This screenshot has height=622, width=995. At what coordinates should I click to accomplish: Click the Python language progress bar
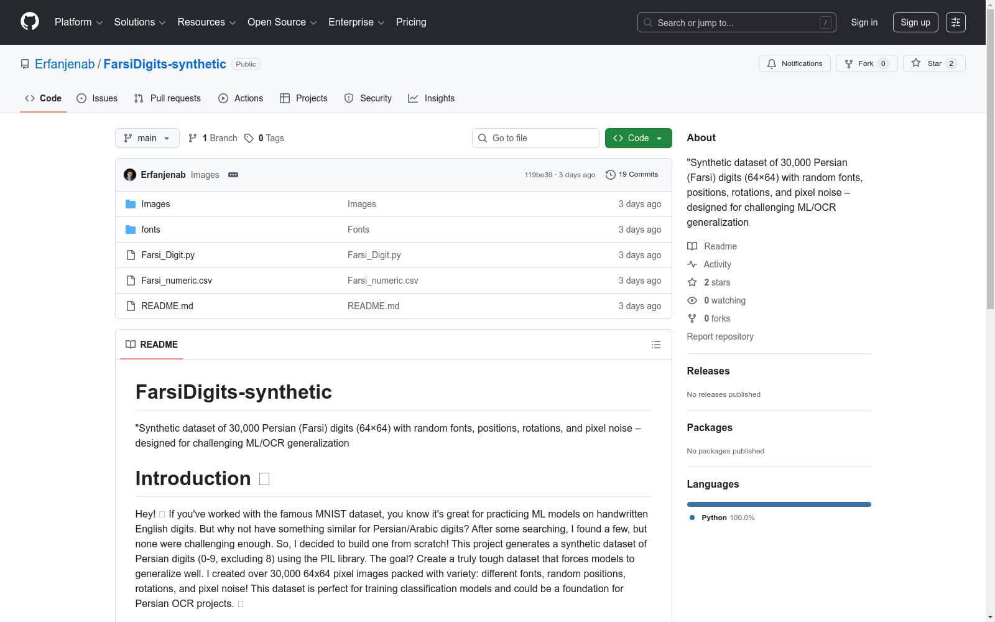click(x=779, y=504)
